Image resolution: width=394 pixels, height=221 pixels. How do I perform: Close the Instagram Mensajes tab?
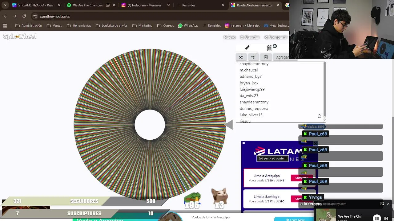(x=168, y=5)
